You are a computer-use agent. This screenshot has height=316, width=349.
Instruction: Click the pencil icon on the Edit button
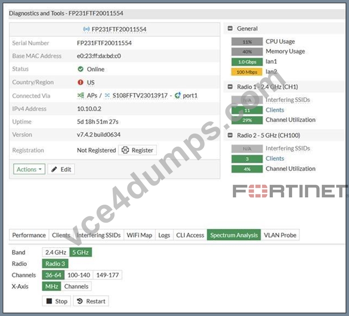(x=54, y=169)
